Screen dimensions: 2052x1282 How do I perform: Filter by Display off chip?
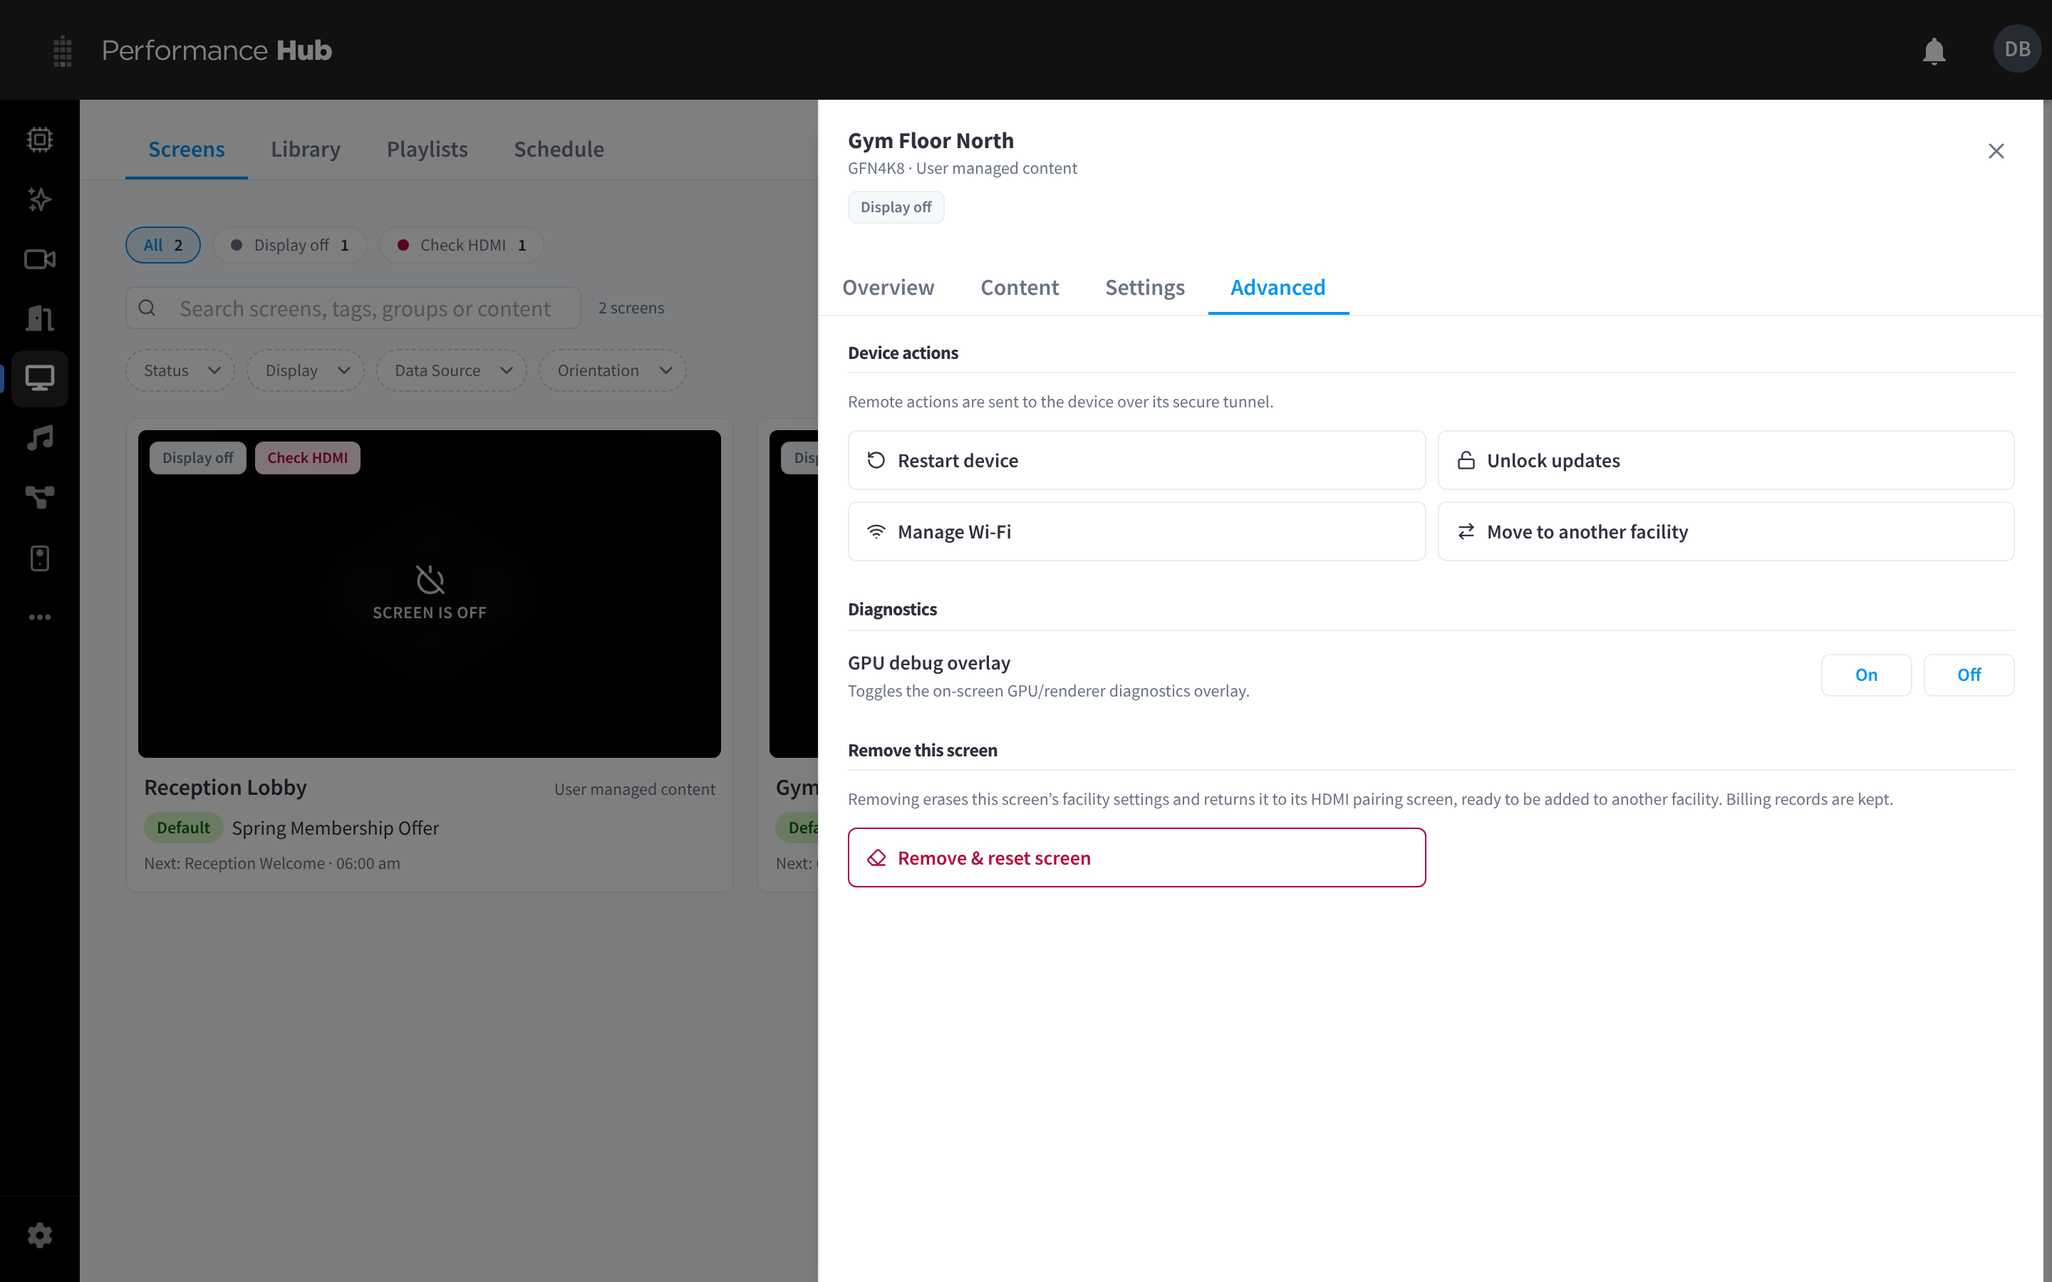[290, 245]
